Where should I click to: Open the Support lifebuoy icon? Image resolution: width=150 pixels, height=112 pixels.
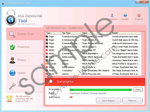[139, 15]
